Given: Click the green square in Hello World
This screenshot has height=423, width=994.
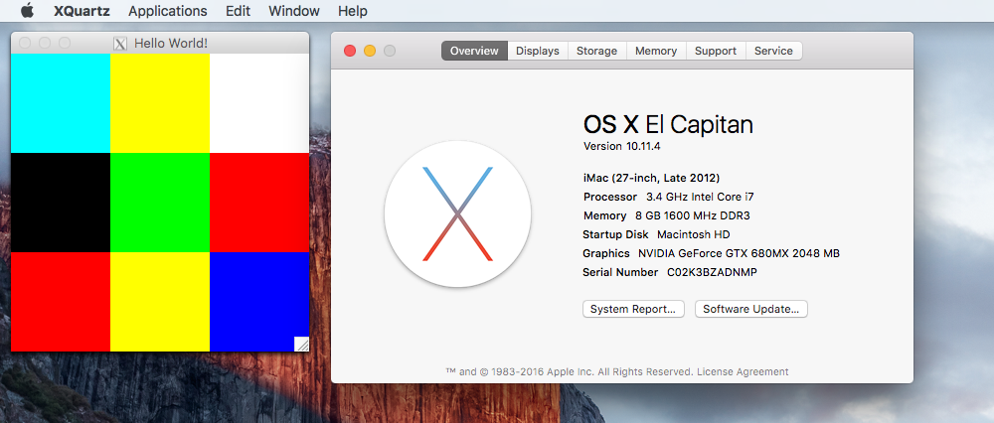Looking at the screenshot, I should point(160,203).
